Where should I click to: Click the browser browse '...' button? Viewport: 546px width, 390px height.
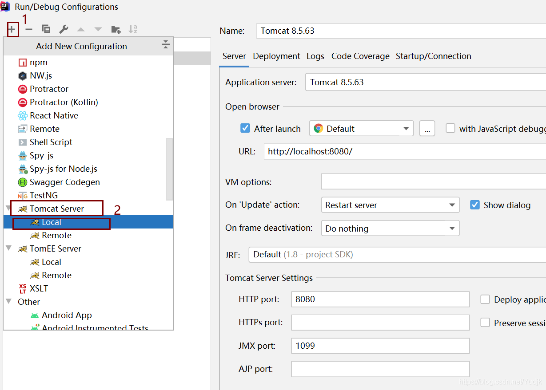click(x=427, y=129)
